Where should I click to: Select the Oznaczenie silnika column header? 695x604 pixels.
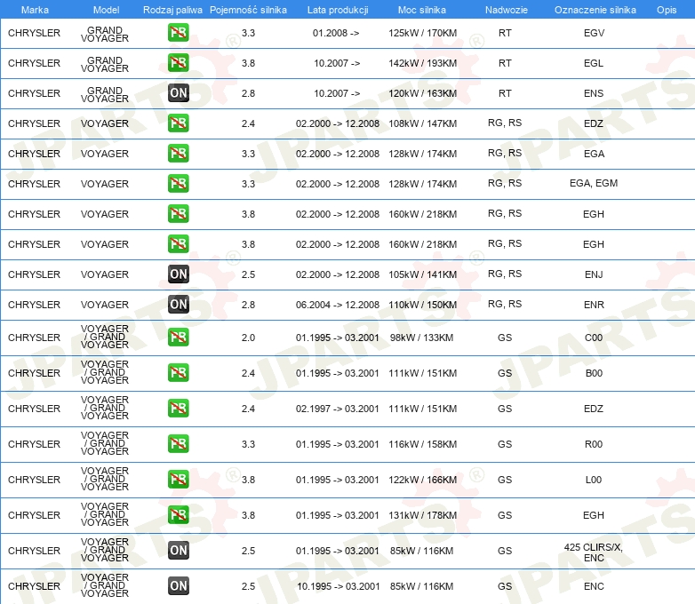click(x=595, y=9)
